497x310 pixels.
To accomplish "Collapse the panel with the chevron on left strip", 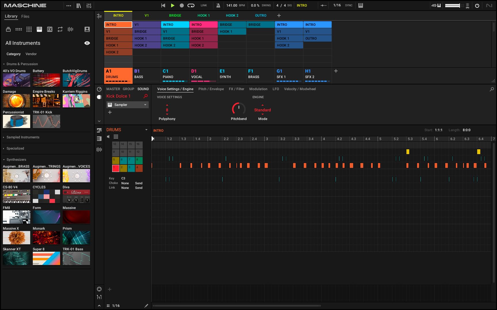I will 99,121.
